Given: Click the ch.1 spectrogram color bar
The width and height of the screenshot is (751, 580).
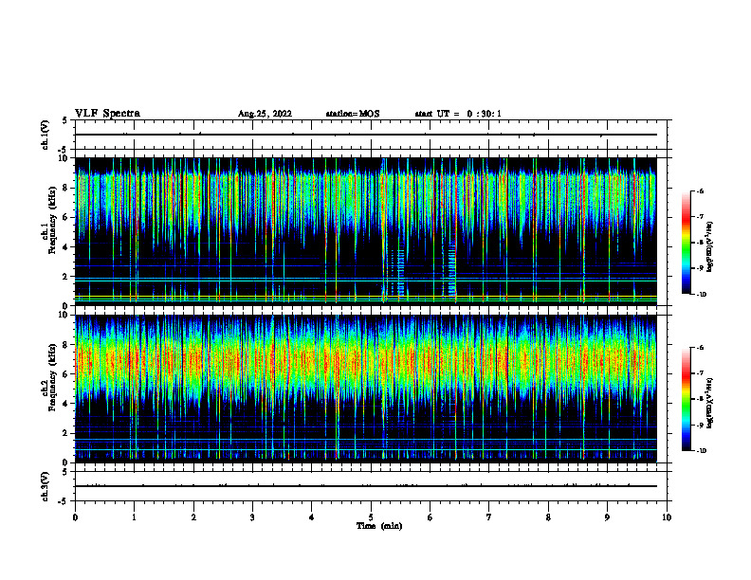Looking at the screenshot, I should pyautogui.click(x=686, y=243).
